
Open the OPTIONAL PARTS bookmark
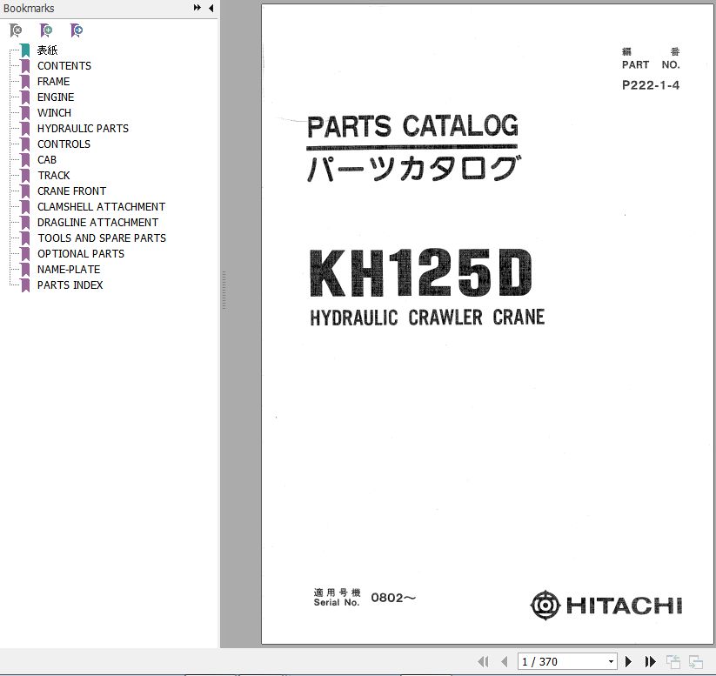(81, 253)
